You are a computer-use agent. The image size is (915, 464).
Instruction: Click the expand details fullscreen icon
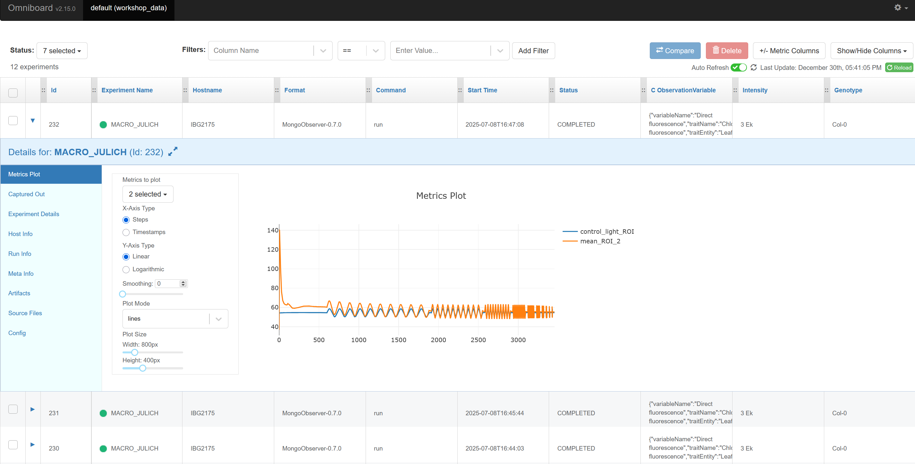click(173, 152)
